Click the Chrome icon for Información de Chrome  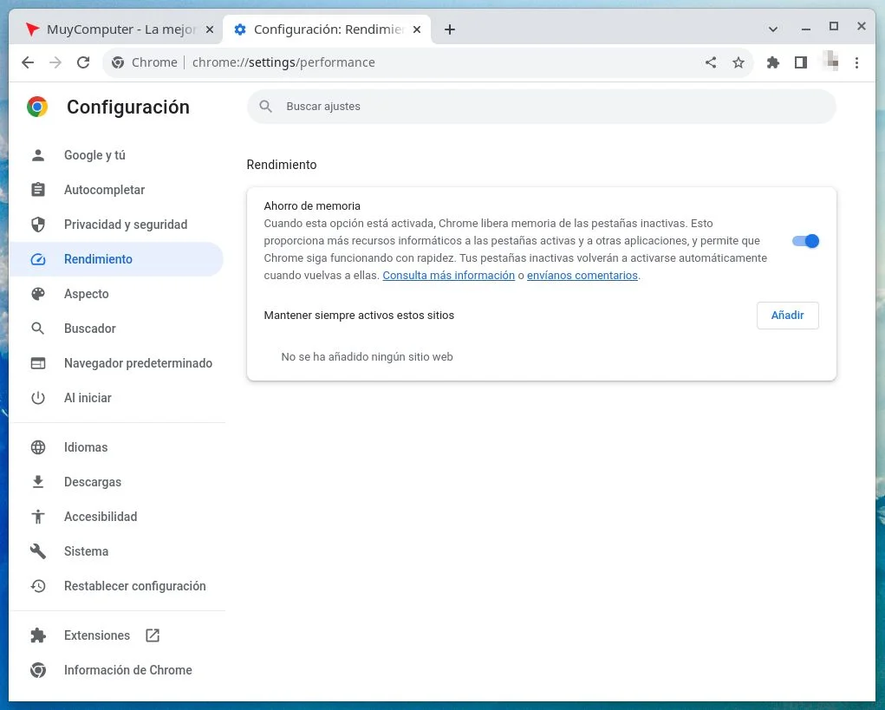[38, 670]
